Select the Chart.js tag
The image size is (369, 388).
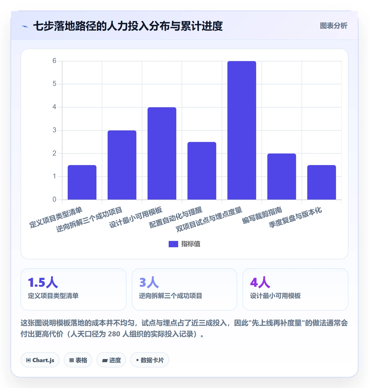point(40,360)
